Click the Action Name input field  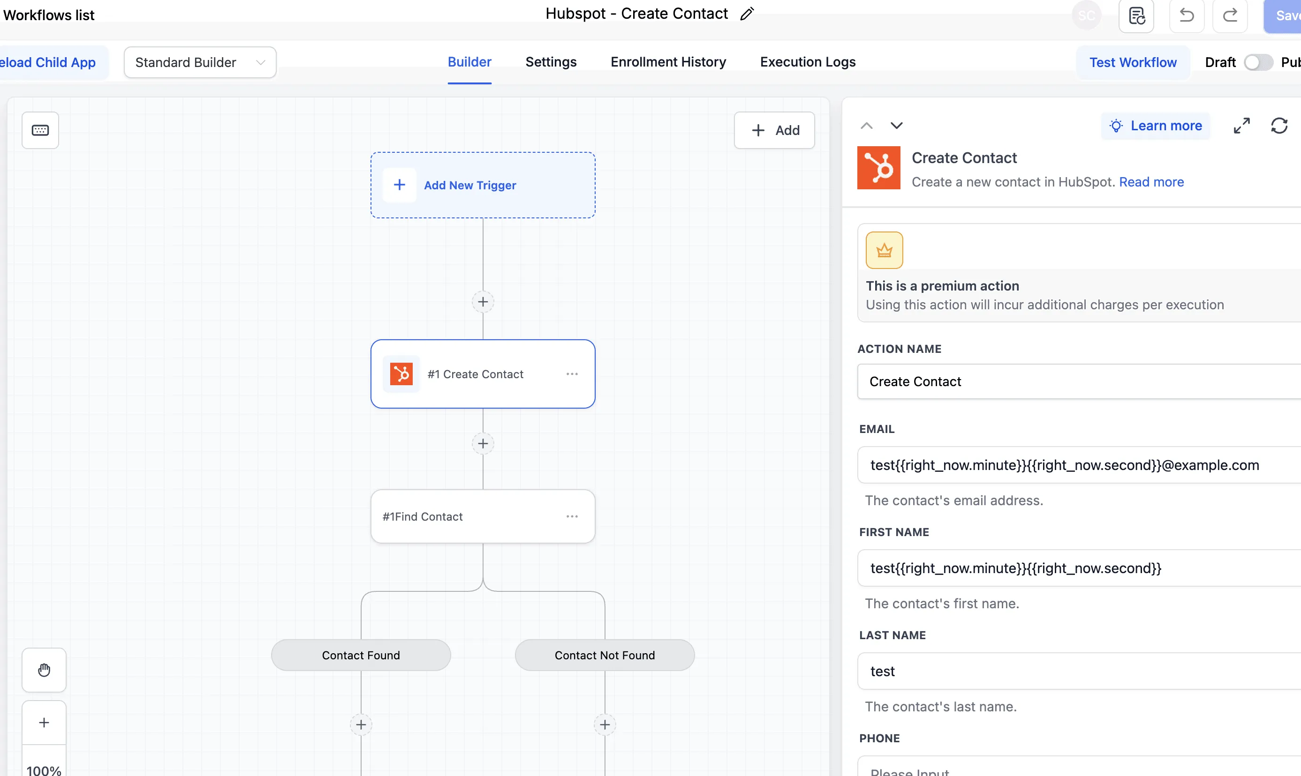[x=1079, y=381]
